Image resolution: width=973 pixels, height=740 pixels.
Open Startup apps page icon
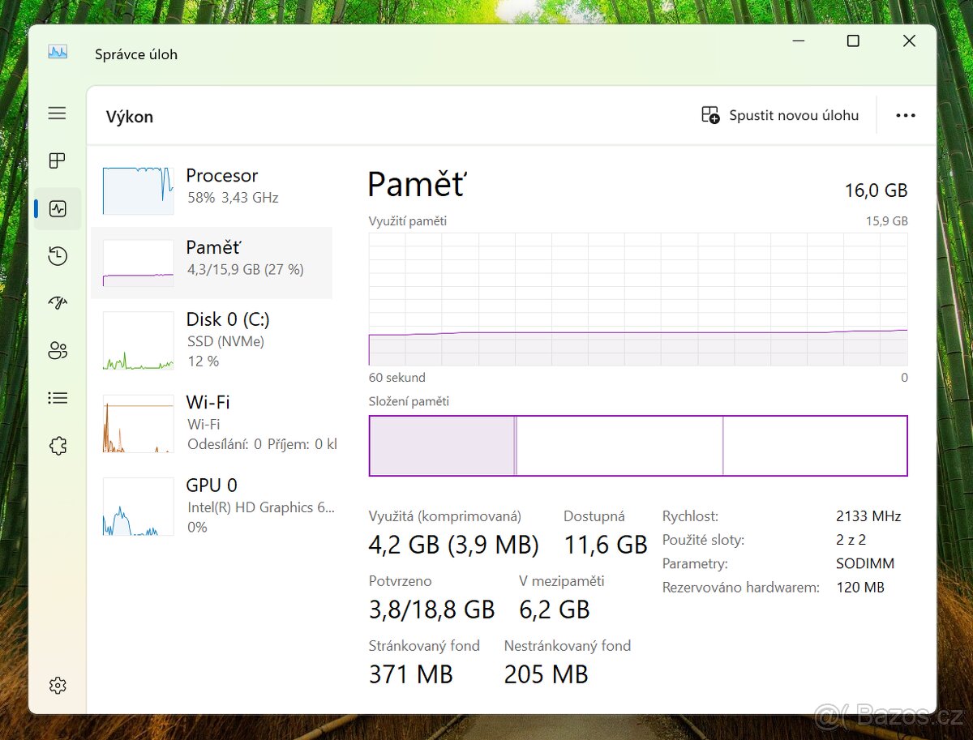(57, 303)
